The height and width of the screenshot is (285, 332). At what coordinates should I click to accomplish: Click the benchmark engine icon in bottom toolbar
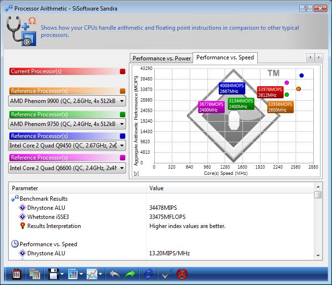click(x=16, y=274)
